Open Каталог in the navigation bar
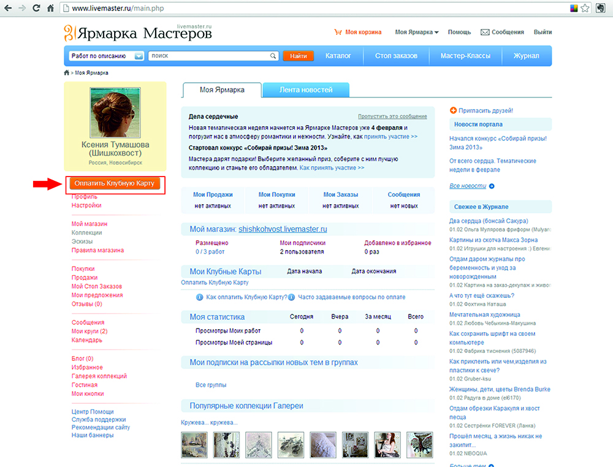This screenshot has width=613, height=467. (338, 56)
